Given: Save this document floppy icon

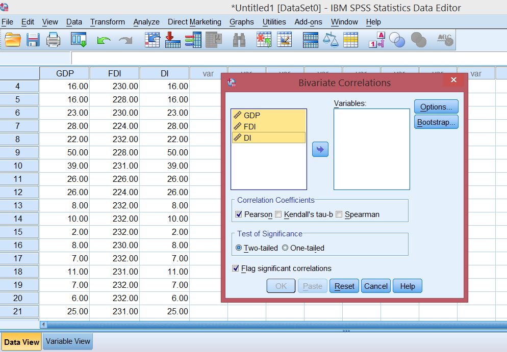Looking at the screenshot, I should coord(33,40).
